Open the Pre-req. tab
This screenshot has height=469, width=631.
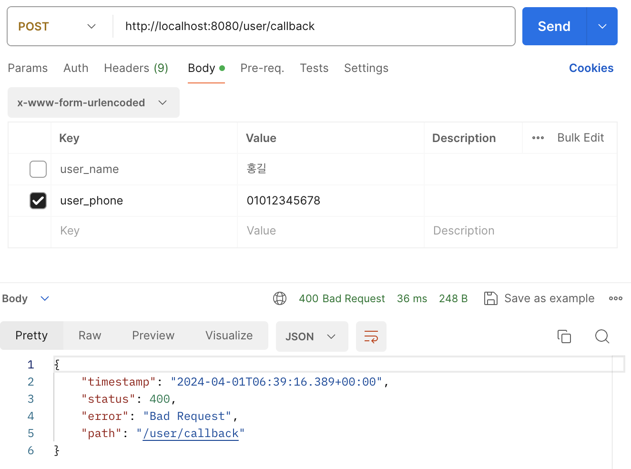(x=262, y=68)
